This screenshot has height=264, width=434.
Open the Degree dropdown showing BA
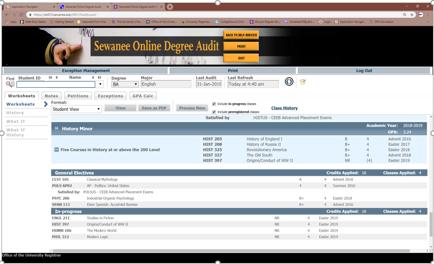point(125,84)
